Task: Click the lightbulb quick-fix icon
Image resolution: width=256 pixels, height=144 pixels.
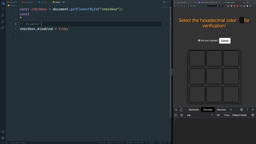Action: (x=20, y=18)
